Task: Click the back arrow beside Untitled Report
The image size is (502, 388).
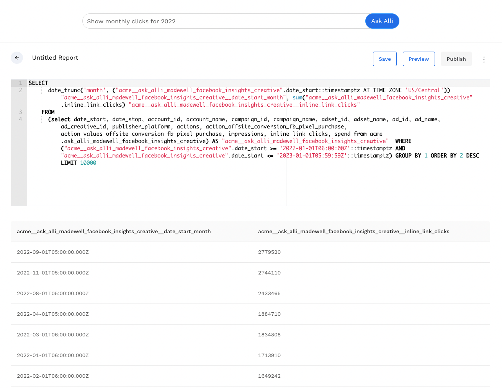Action: tap(17, 58)
